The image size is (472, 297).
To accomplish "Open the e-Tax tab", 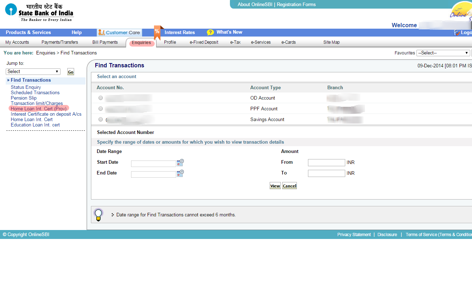I will pos(235,42).
